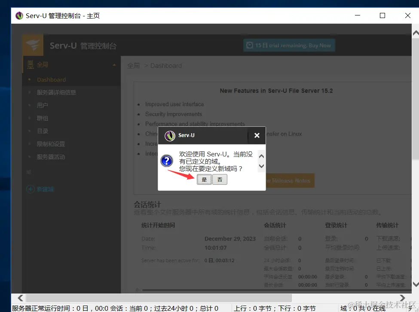Click the 登录统计 column header
Screen dimensions: 419x312
[x=336, y=226]
